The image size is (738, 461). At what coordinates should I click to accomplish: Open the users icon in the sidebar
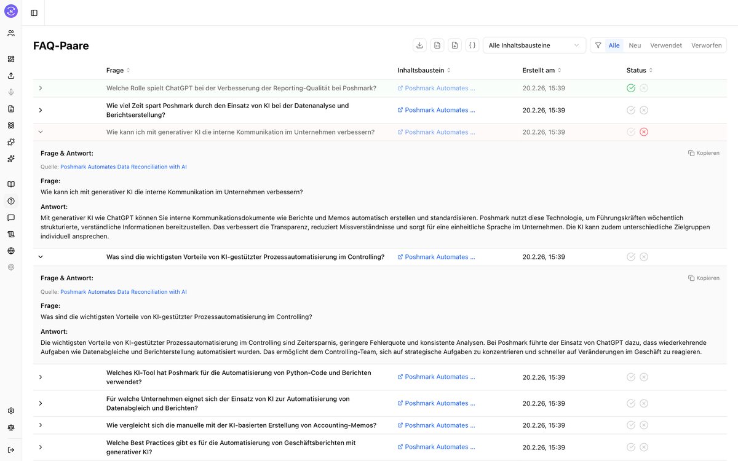pos(11,33)
